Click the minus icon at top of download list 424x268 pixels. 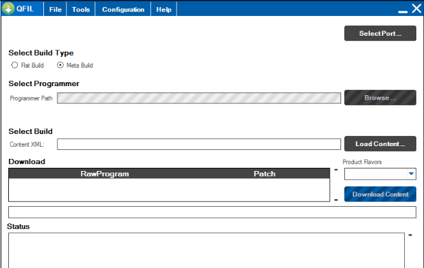point(336,170)
